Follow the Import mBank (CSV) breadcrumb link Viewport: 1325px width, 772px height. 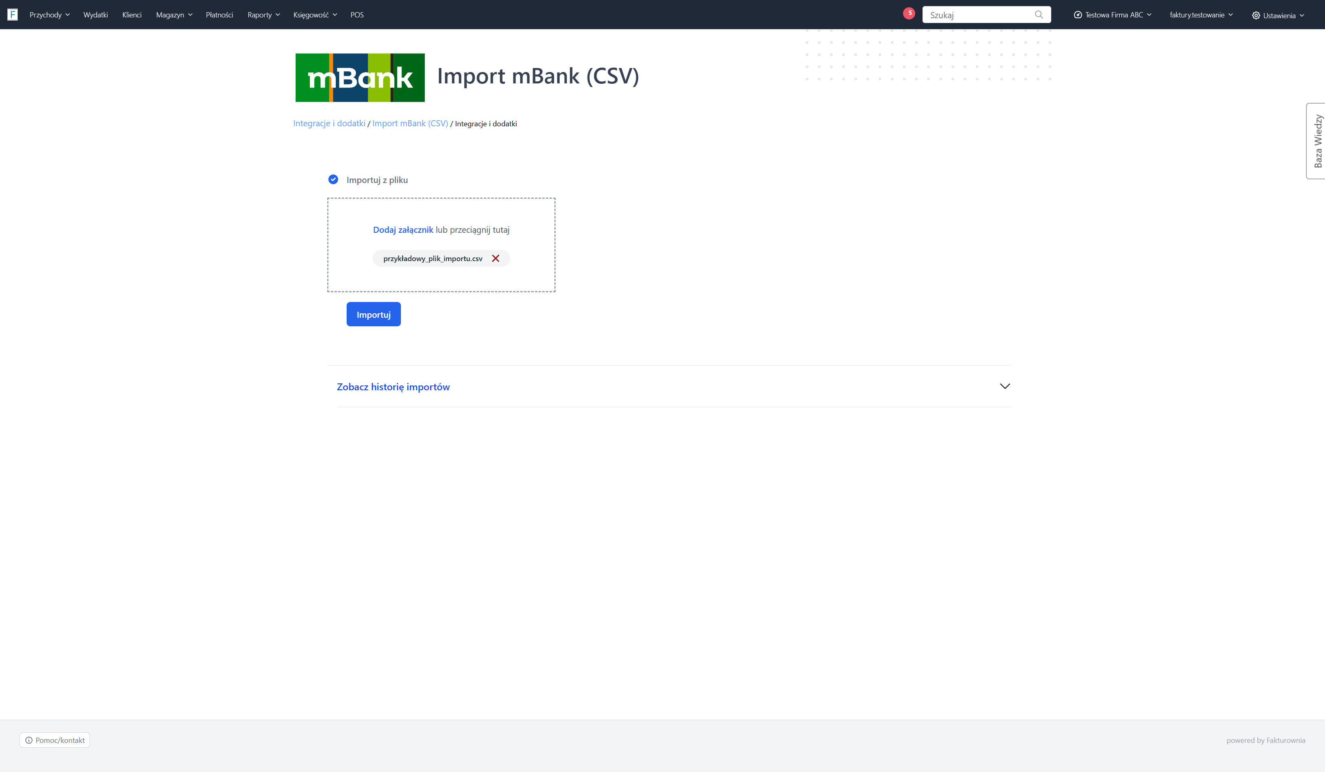pyautogui.click(x=410, y=123)
